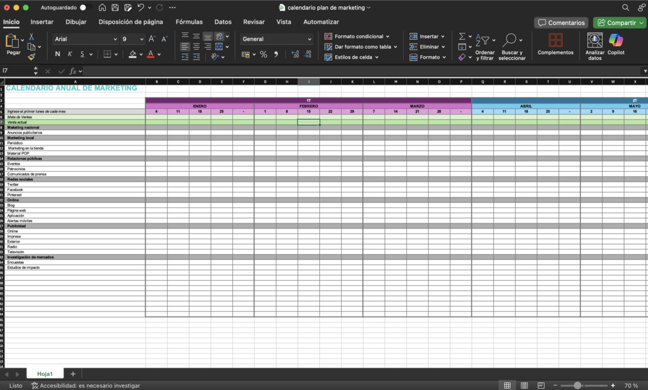Launch Copilot from the ribbon
Viewport: 648px width, 390px height.
616,44
